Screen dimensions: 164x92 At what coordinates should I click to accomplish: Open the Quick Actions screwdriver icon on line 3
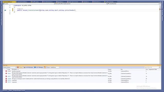click(x=5, y=10)
